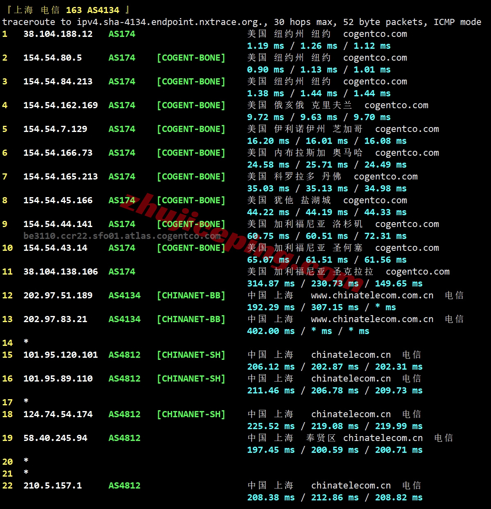Click IP address 154.54.162.169
The width and height of the screenshot is (491, 509).
(x=61, y=105)
